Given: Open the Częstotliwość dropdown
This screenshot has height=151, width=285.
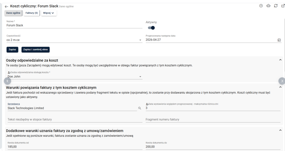Looking at the screenshot, I should (74, 40).
